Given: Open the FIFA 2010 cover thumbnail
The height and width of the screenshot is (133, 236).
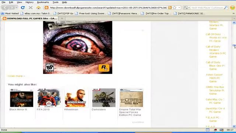Looking at the screenshot, I should pyautogui.click(x=49, y=98).
